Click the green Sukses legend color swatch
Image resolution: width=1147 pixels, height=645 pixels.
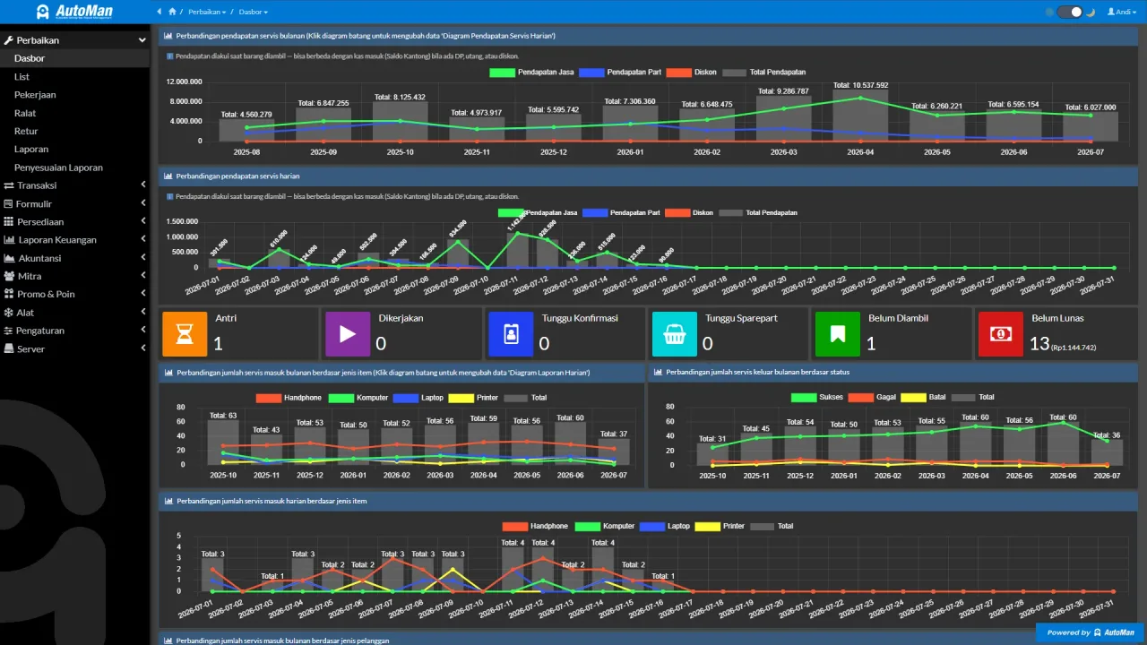[x=804, y=397]
